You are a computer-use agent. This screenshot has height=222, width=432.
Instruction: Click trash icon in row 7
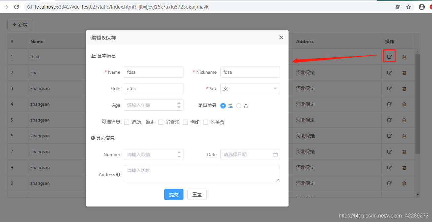404,152
